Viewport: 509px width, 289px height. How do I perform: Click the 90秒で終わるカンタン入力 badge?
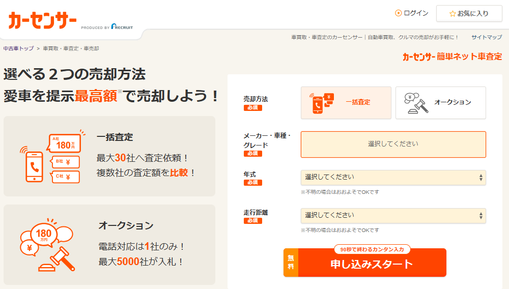[x=372, y=249]
